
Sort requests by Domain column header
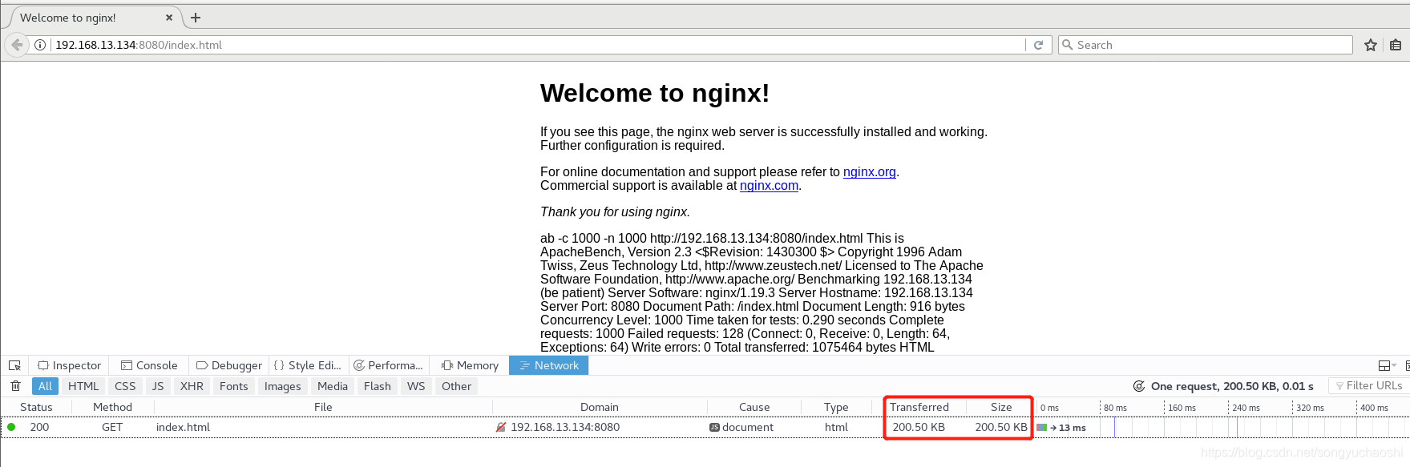(600, 407)
